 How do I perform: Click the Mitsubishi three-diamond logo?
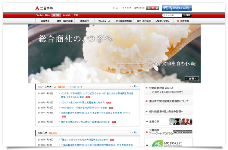tap(37, 8)
